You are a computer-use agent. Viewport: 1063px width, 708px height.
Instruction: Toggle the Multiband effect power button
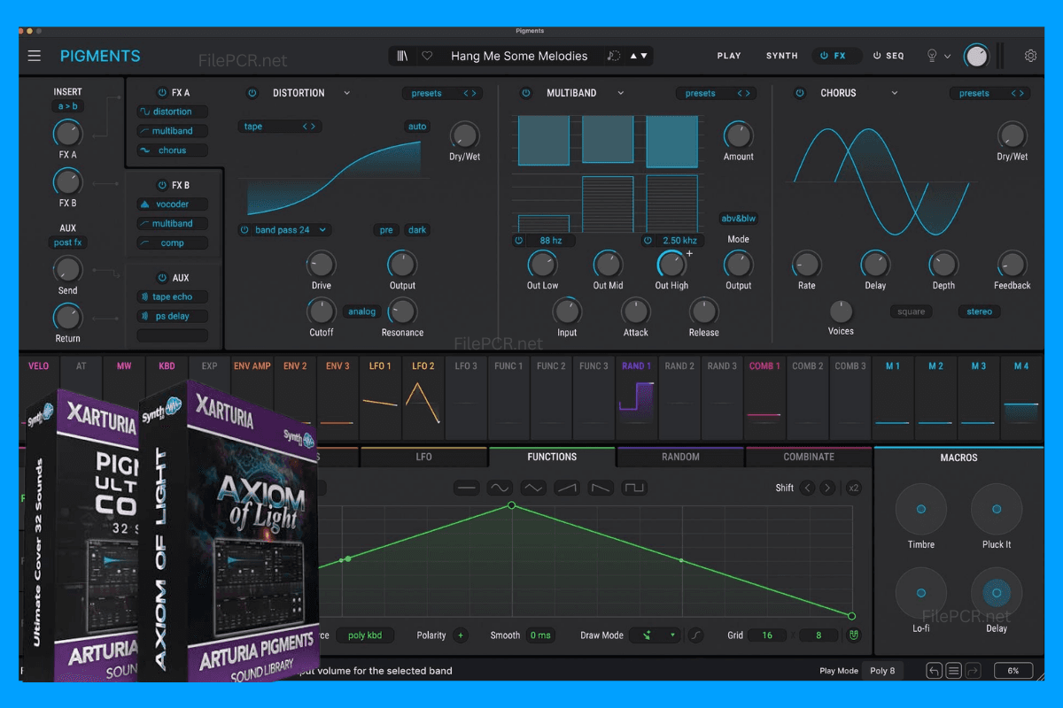coord(525,93)
